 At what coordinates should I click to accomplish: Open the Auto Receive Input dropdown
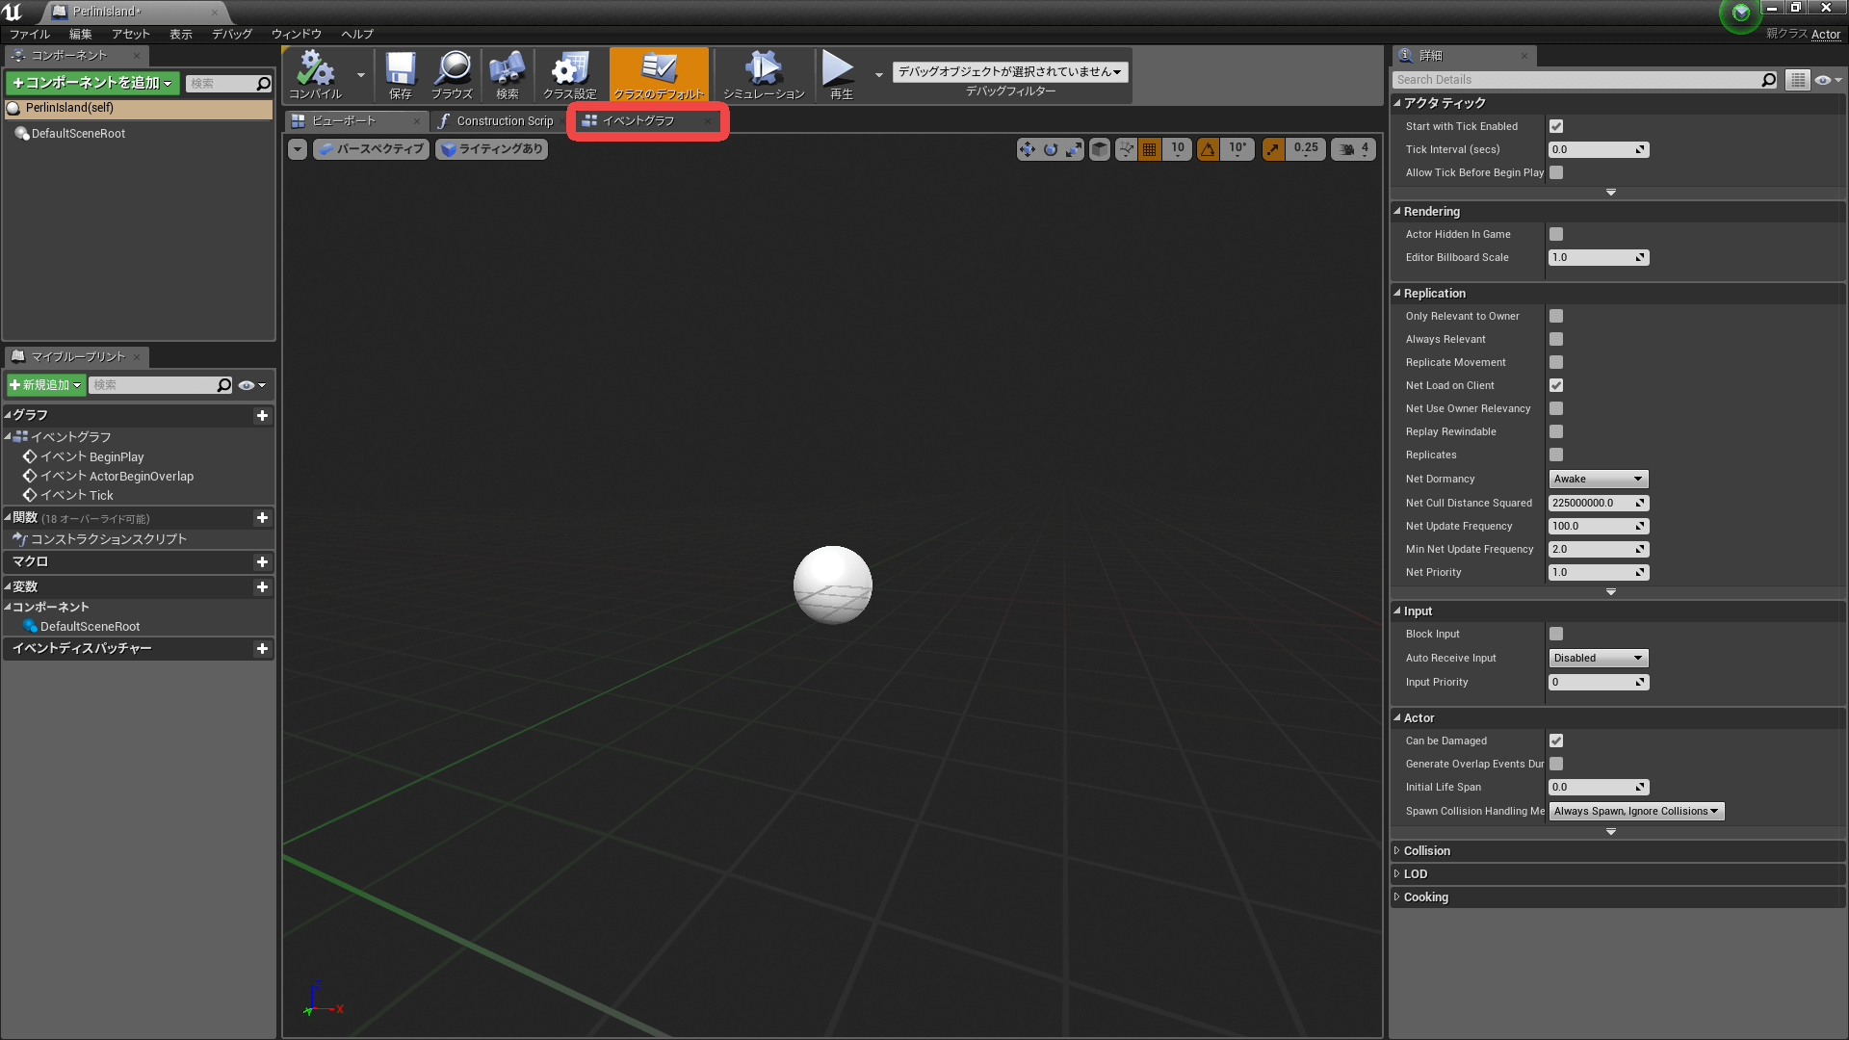pos(1598,658)
